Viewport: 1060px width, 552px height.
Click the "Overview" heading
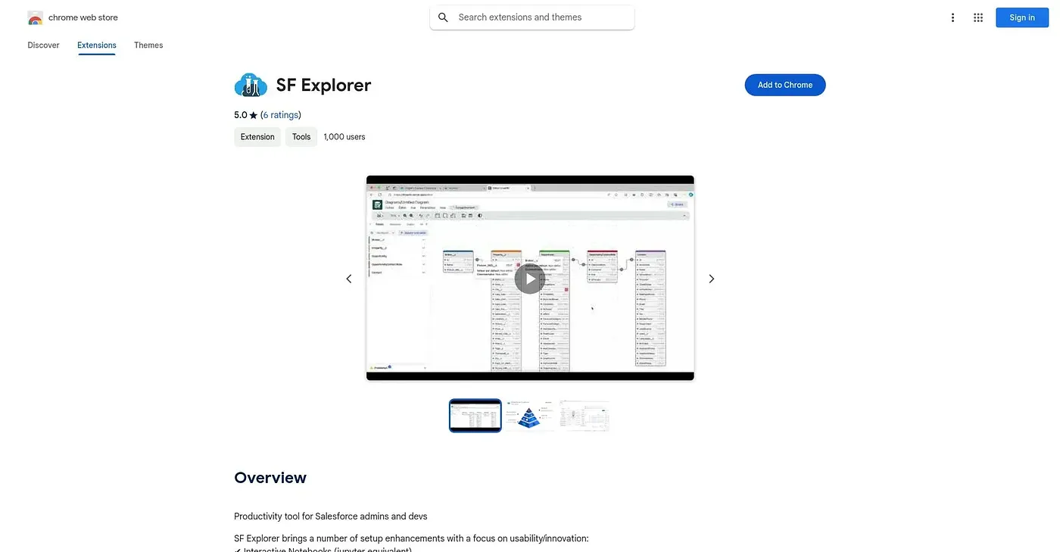pyautogui.click(x=270, y=478)
